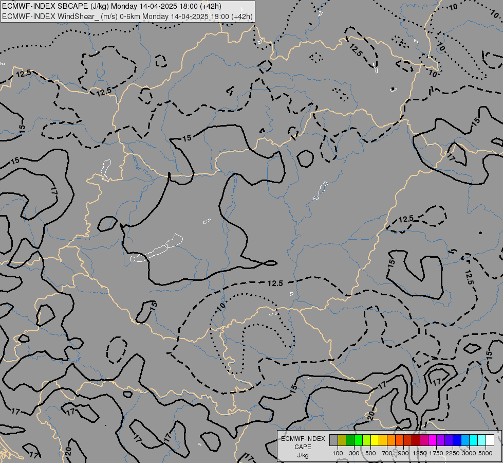Click the legend value 1250
Screen dimensions: 503x463
(x=420, y=453)
